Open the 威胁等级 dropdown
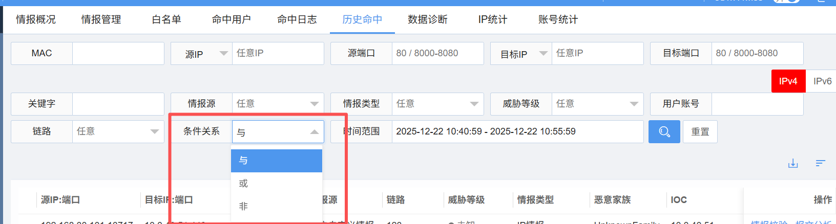The image size is (836, 224). point(597,104)
